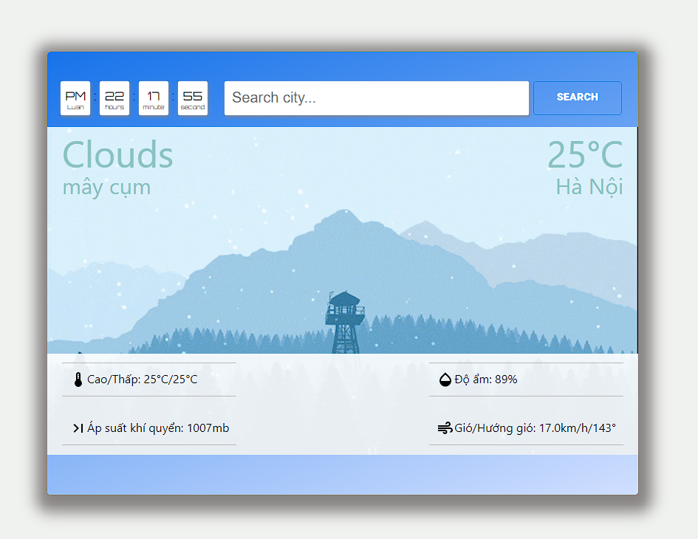Click the Độ ẩm 89% humidity value
This screenshot has height=539, width=698.
[x=484, y=380]
